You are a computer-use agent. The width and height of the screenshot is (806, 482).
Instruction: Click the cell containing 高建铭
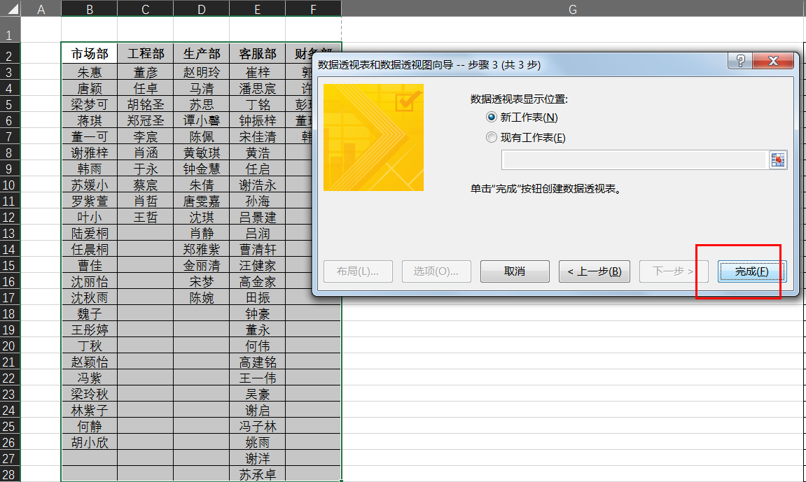[258, 362]
